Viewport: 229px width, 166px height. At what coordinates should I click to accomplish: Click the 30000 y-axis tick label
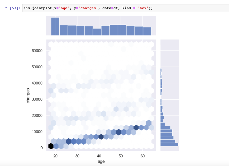pyautogui.click(x=37, y=99)
